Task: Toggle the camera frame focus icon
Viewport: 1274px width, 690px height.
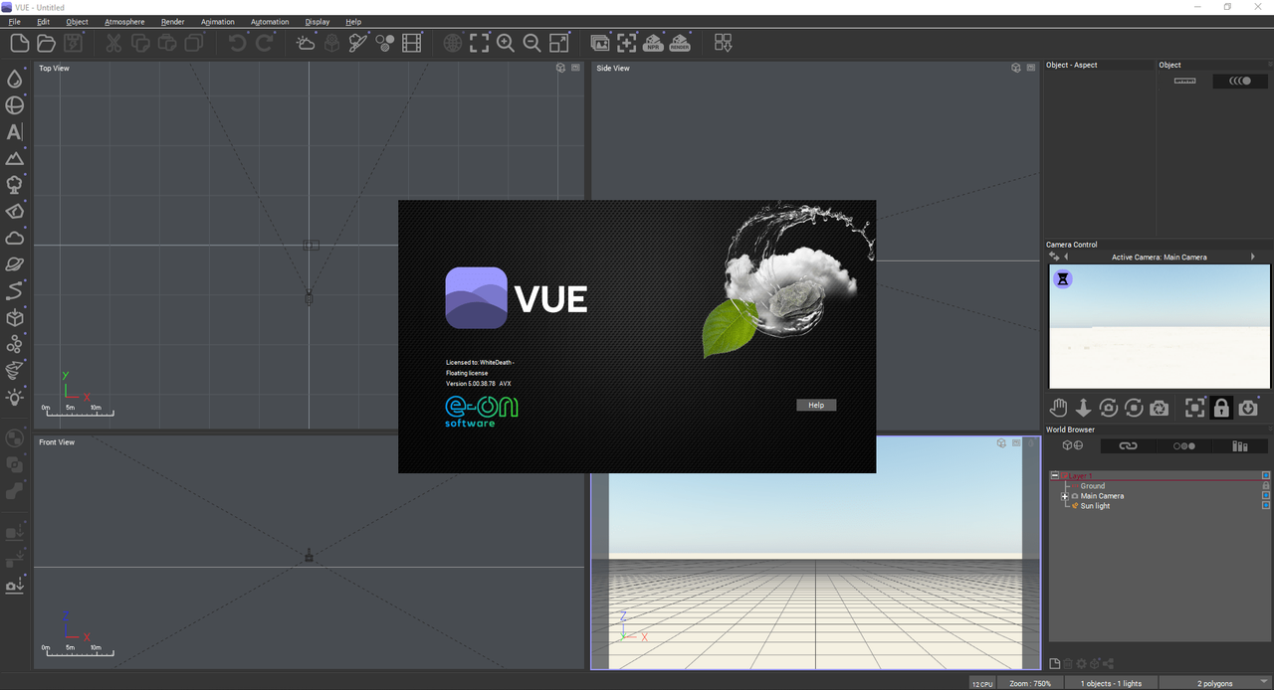Action: coord(1194,408)
